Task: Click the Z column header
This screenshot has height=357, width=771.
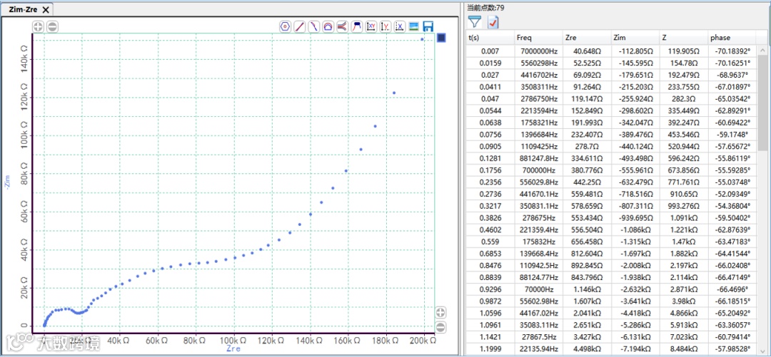Action: tap(682, 37)
